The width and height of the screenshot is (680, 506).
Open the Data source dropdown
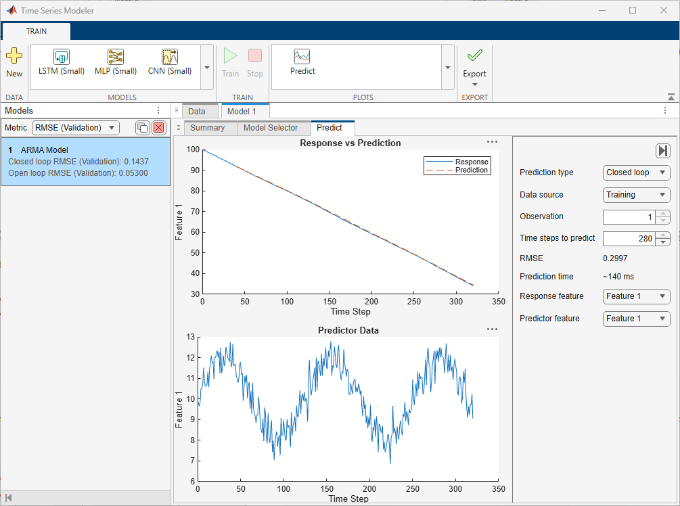click(x=636, y=195)
